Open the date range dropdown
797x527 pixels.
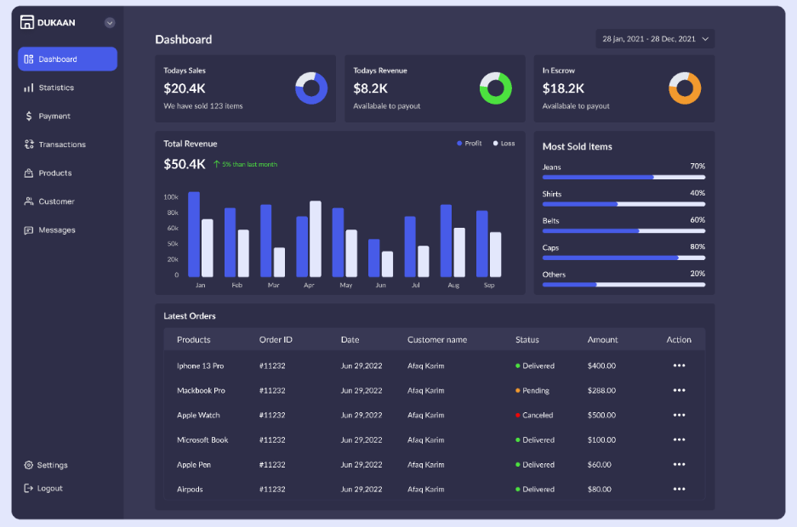pos(655,39)
